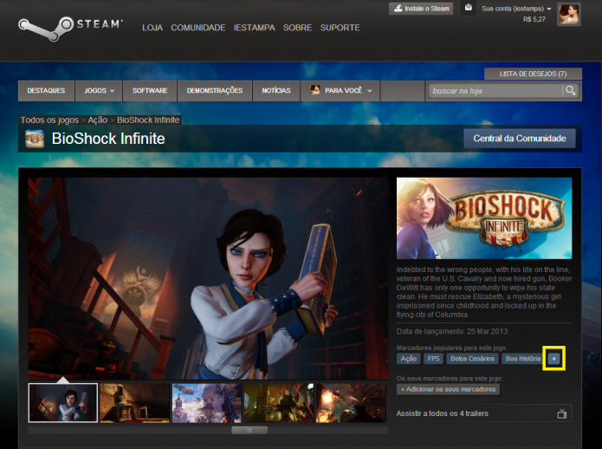Click the Steam logo in the header
The width and height of the screenshot is (602, 449).
71,28
